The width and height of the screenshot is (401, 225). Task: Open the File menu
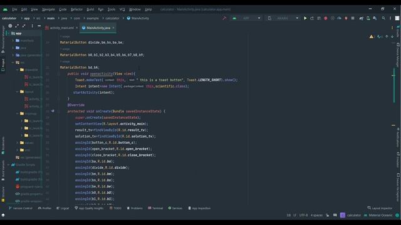click(14, 9)
